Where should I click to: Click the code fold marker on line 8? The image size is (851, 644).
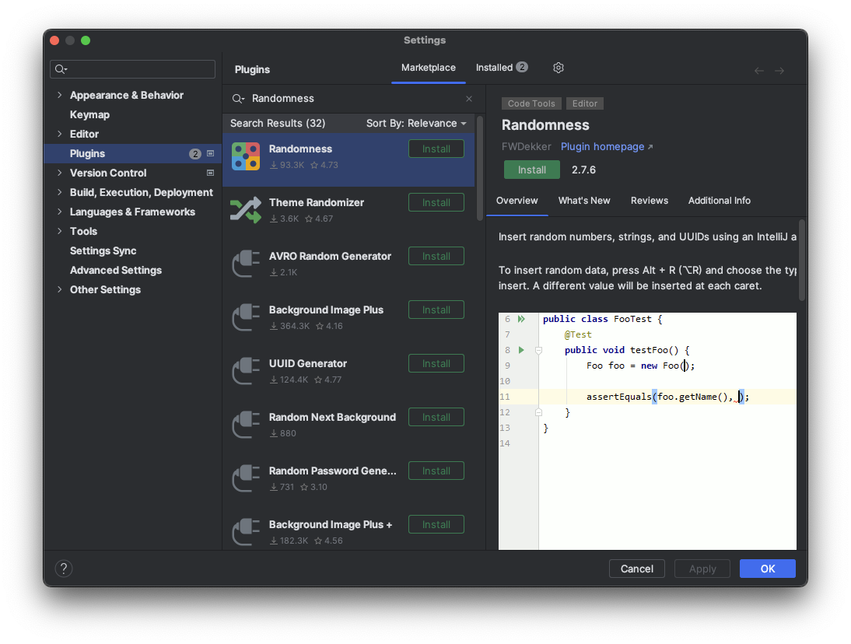point(538,351)
